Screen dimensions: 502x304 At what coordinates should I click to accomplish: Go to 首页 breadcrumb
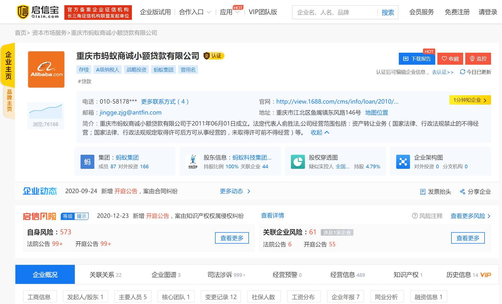click(21, 33)
